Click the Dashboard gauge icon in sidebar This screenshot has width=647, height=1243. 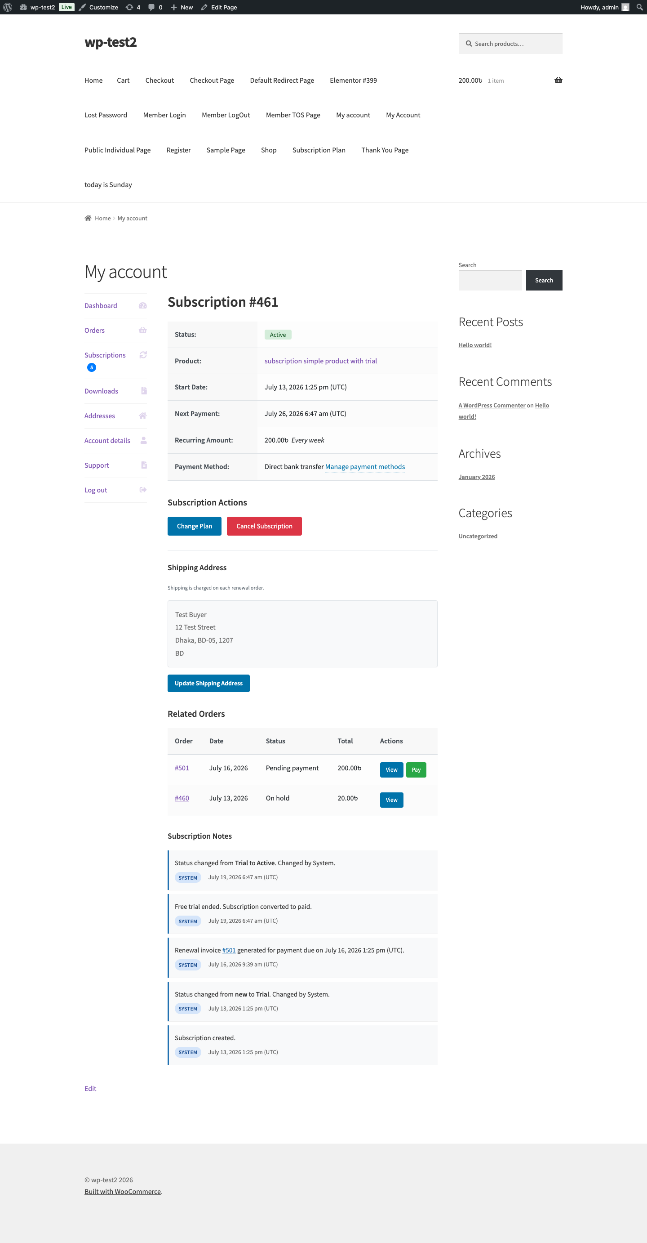(143, 305)
